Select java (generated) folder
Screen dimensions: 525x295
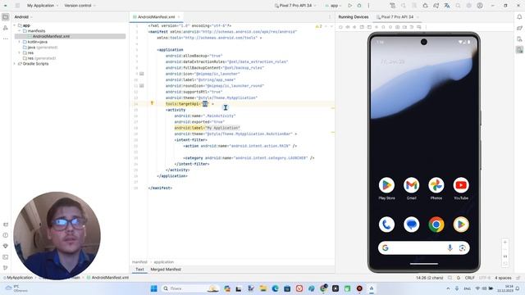click(40, 48)
